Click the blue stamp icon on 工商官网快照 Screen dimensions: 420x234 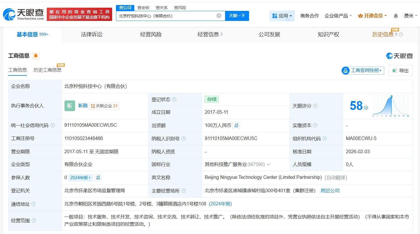(345, 70)
